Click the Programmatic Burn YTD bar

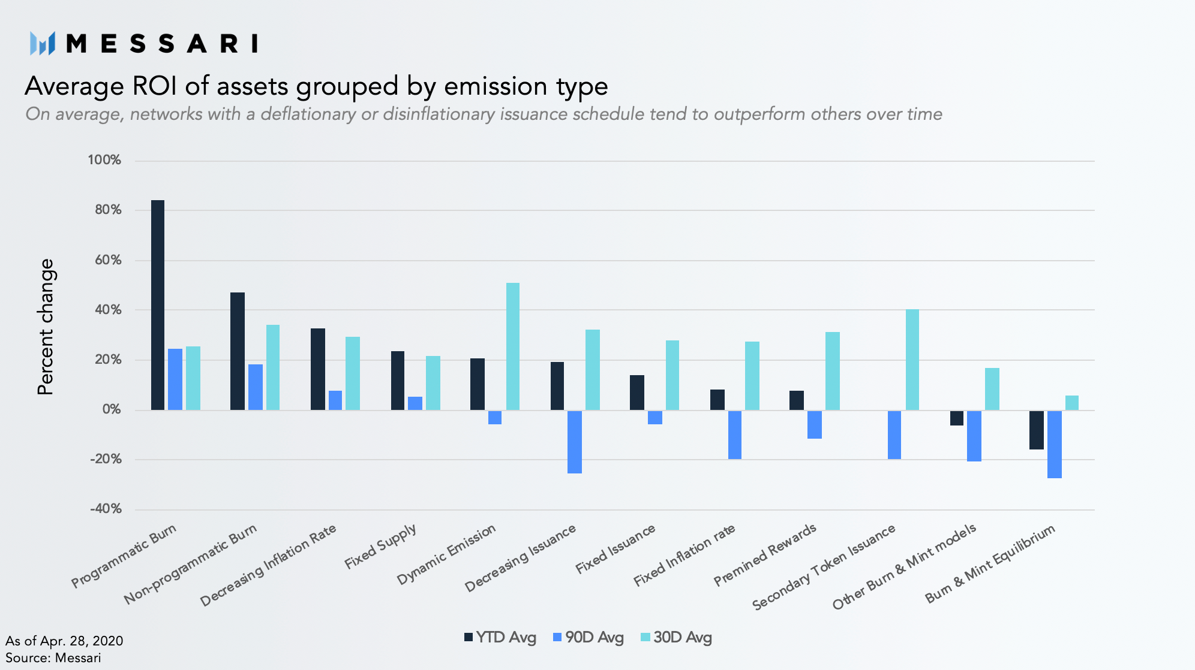coord(158,305)
